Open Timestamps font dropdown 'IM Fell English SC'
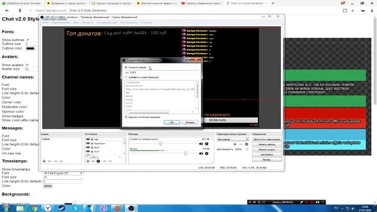Image resolution: width=377 pixels, height=212 pixels. (x=63, y=173)
